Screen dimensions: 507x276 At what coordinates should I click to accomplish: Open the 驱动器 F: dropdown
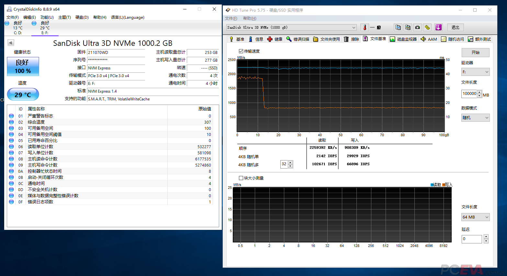(x=475, y=72)
